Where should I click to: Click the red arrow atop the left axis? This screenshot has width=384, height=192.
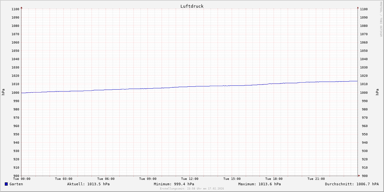[x=21, y=7]
